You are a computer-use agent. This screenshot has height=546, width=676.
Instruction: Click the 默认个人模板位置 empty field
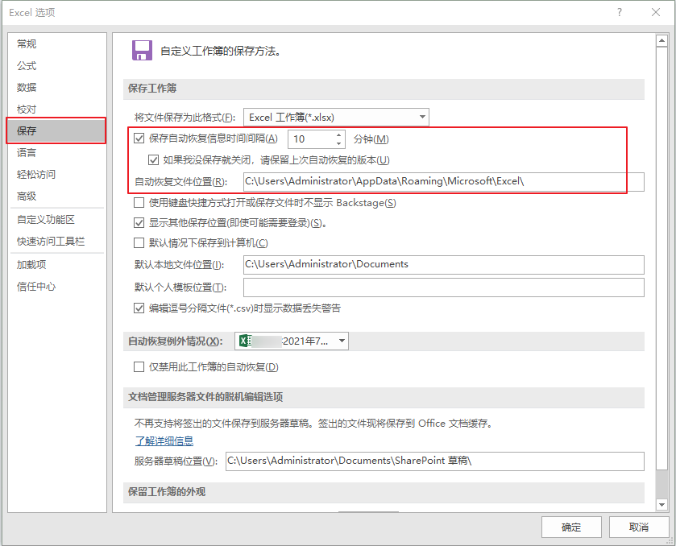click(444, 287)
